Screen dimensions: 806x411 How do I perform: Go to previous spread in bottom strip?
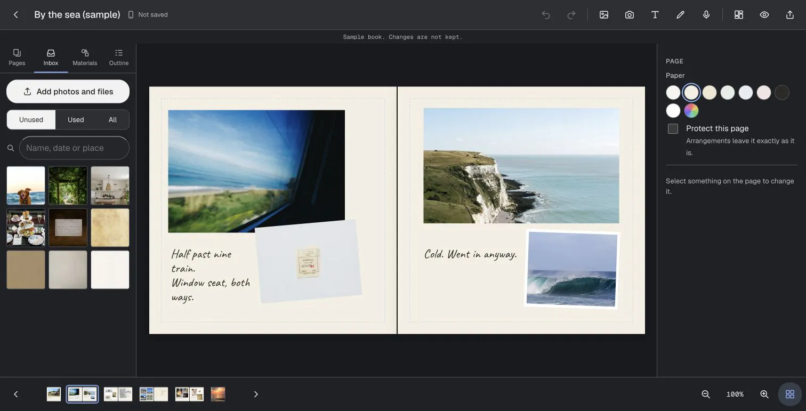pyautogui.click(x=16, y=394)
